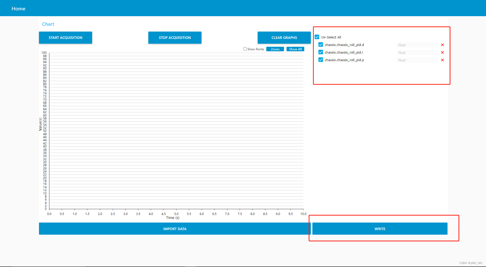Uncheck the chassis.chassis_roll_pid.p signal
The height and width of the screenshot is (267, 486).
(320, 60)
